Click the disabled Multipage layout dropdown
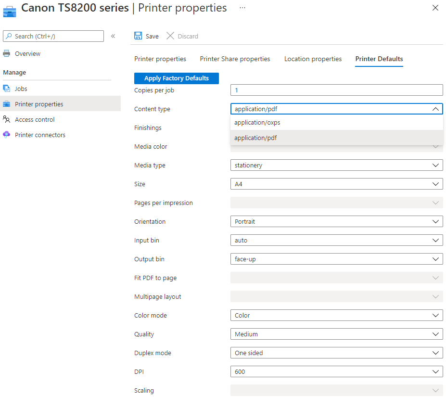 click(336, 297)
